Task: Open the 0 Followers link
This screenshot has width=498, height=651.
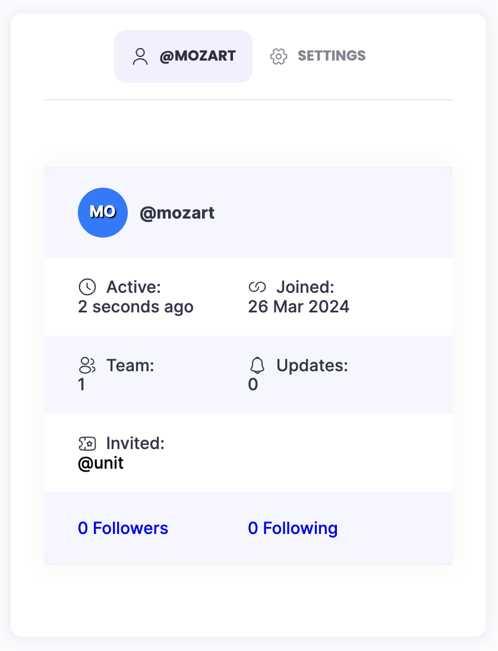Action: point(123,528)
